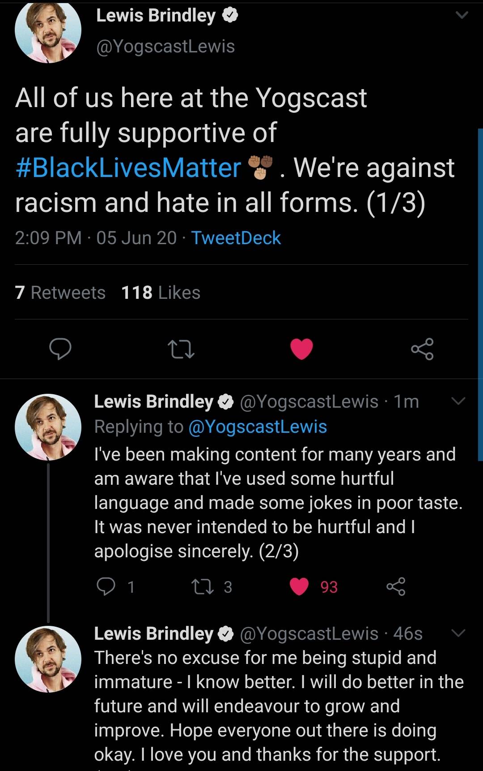Click the TweetDeck source link
Screen dimensions: 483x771
235,238
